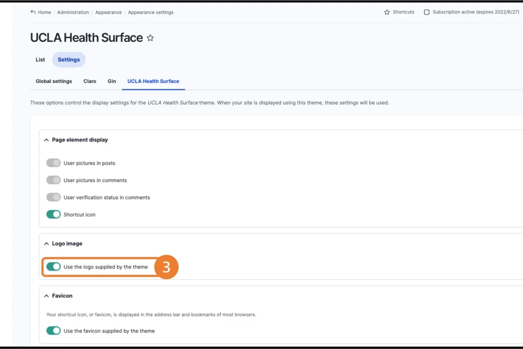Open the Global settings tab
Viewport: 523px width, 349px height.
[54, 81]
